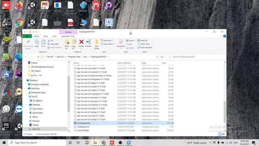Click Copy path in the ribbon

coord(53,44)
